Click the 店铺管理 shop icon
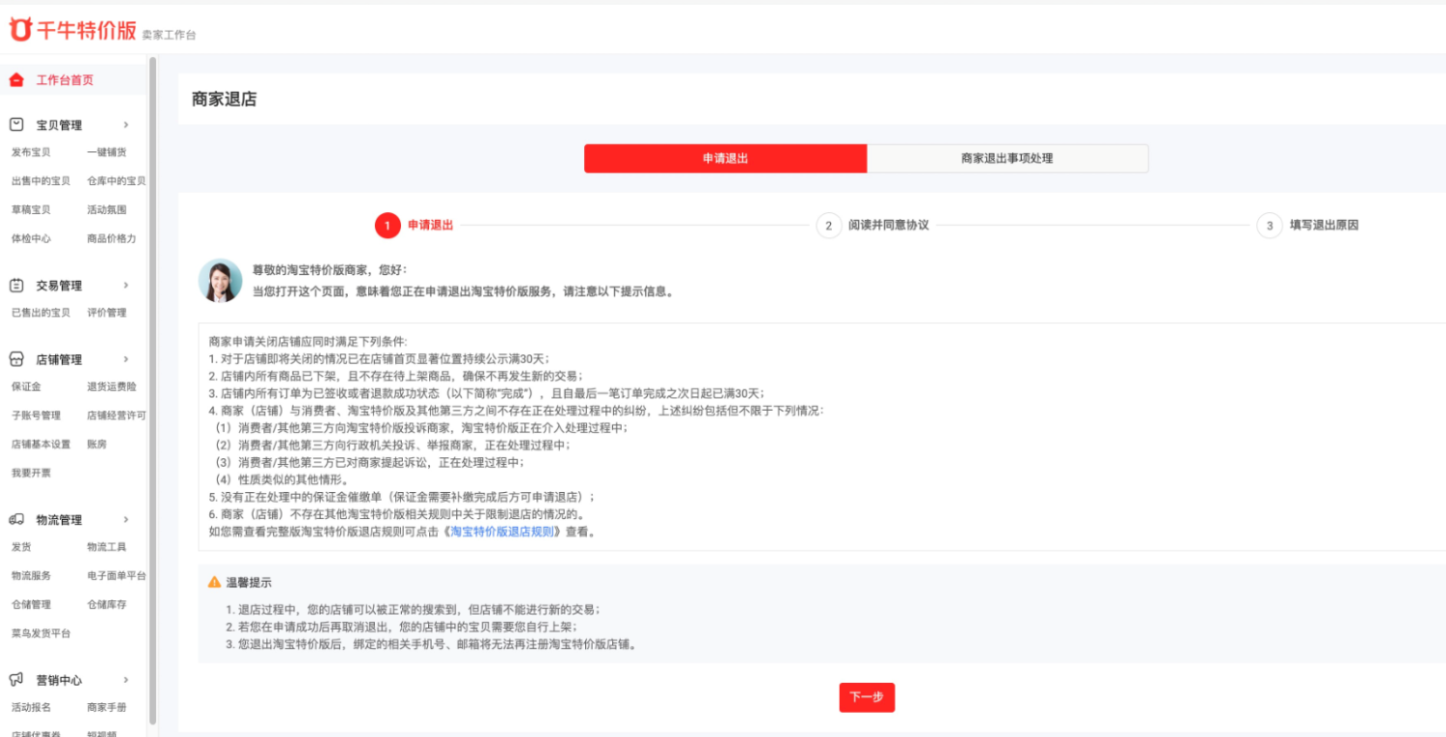 (14, 358)
